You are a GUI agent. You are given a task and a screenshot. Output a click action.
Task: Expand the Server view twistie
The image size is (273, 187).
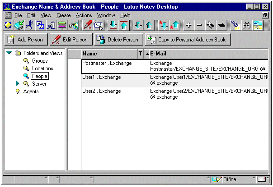pyautogui.click(x=18, y=83)
